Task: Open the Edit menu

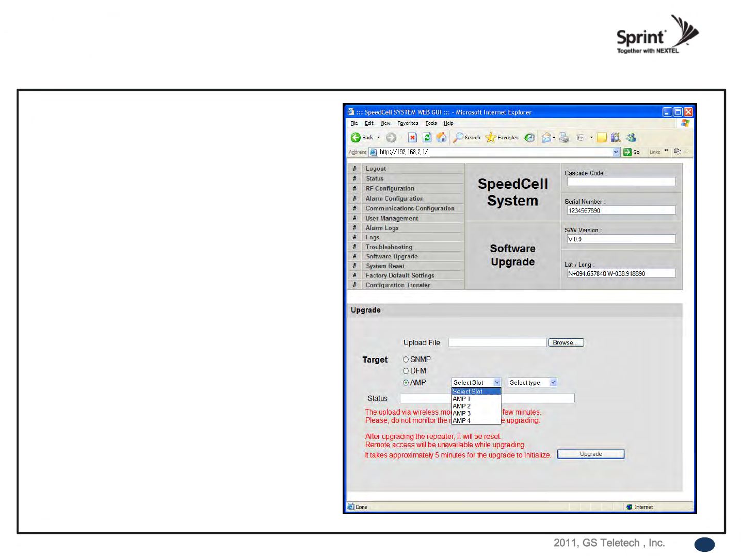Action: click(369, 123)
